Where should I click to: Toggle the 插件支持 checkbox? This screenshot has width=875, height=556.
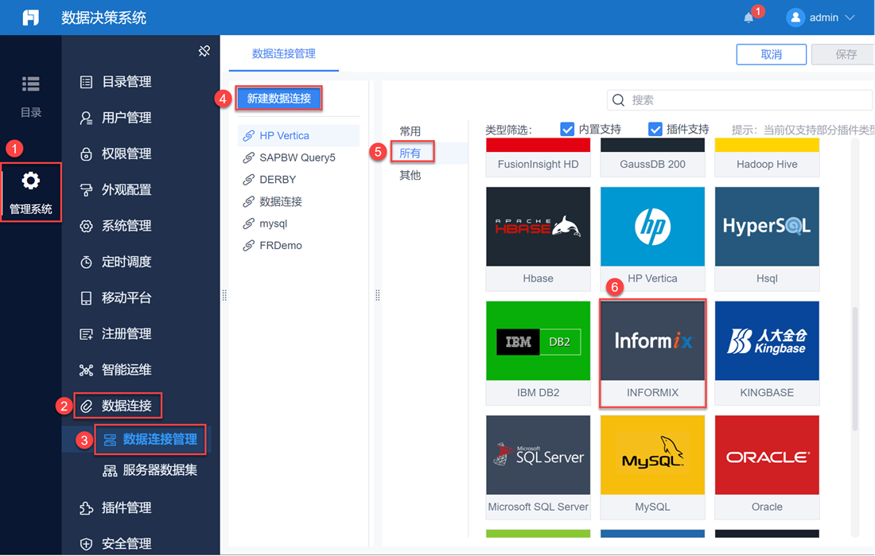655,130
